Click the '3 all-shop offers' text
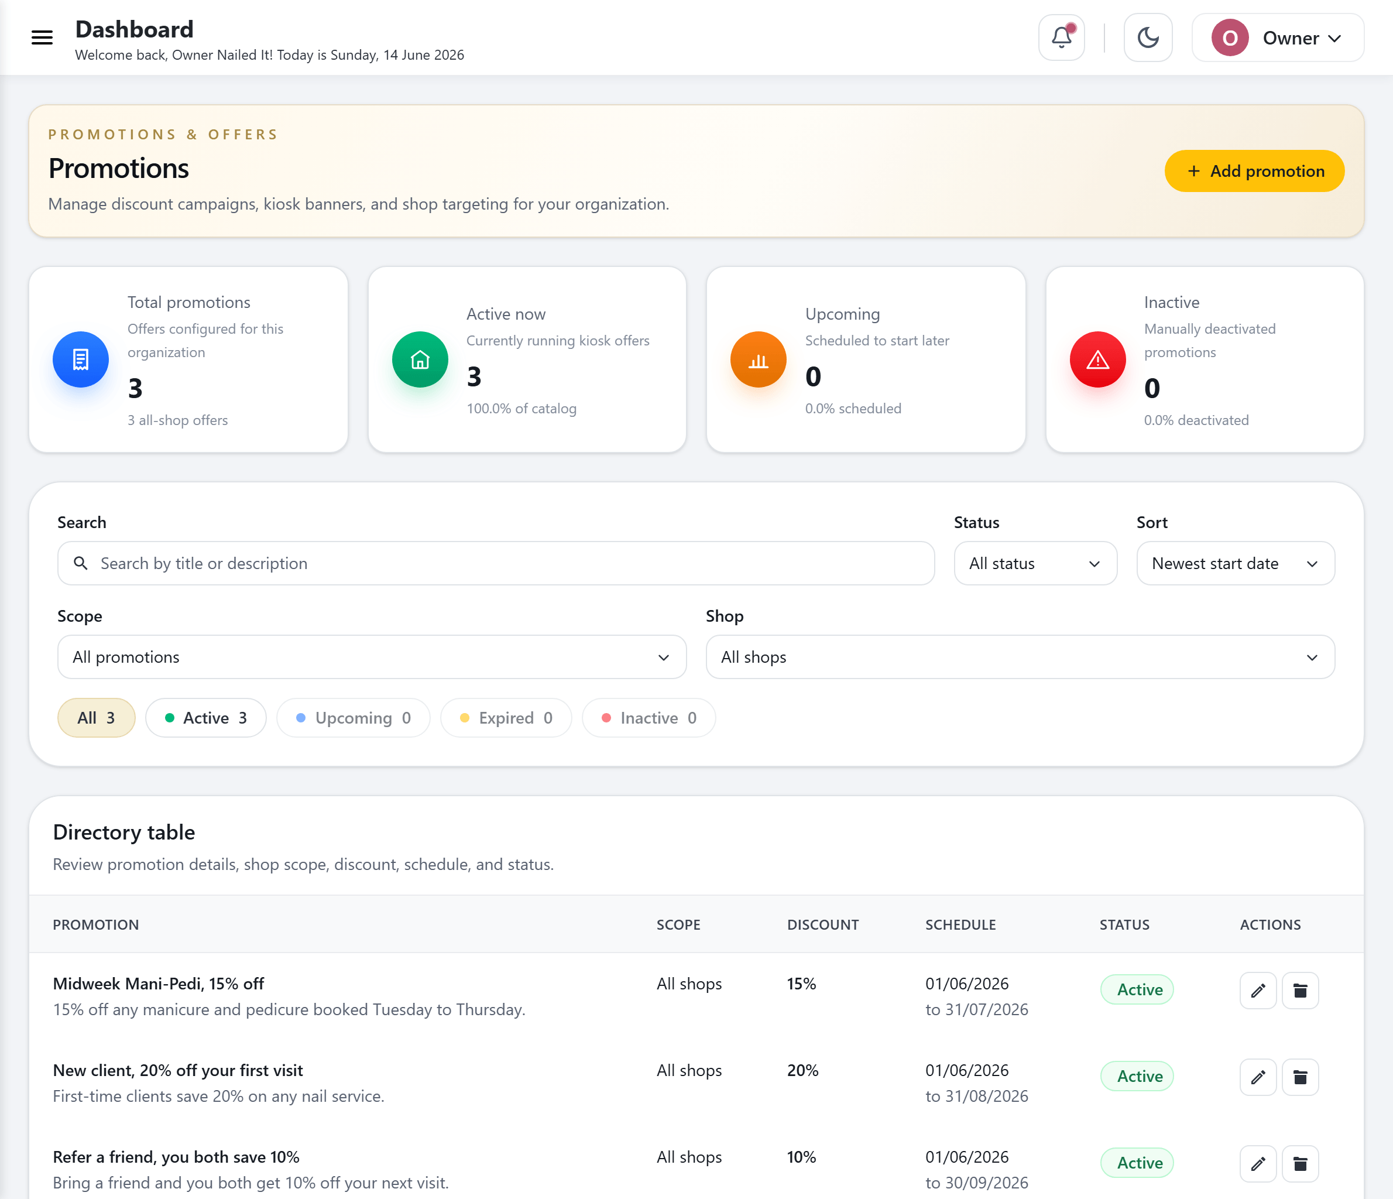This screenshot has width=1393, height=1199. [x=178, y=420]
